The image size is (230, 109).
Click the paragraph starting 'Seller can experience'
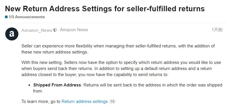118,49
